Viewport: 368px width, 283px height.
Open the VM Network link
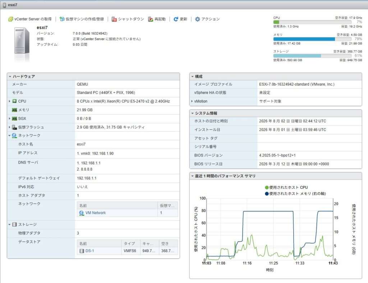point(96,213)
